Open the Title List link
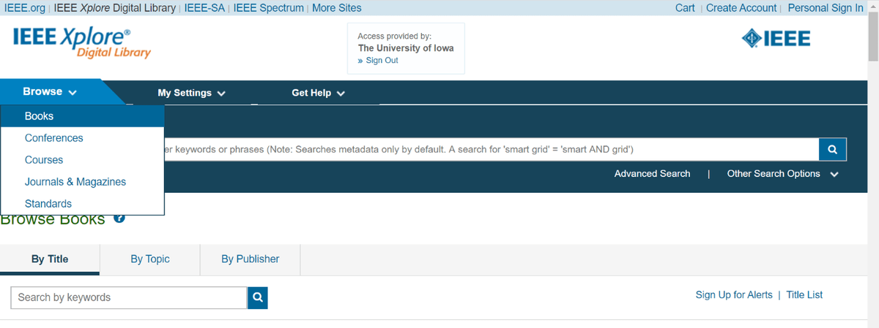The width and height of the screenshot is (879, 328). 804,295
